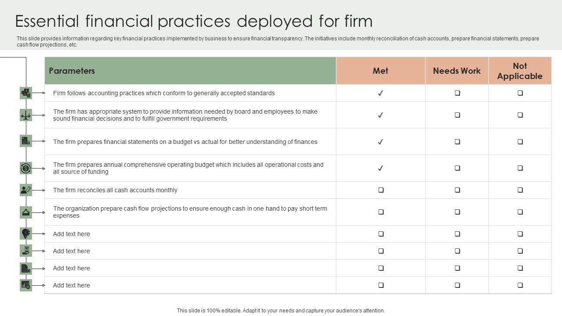The image size is (562, 316).
Task: Select text 'The firm prepares annual comprehensive operating budget...'
Action: click(188, 168)
